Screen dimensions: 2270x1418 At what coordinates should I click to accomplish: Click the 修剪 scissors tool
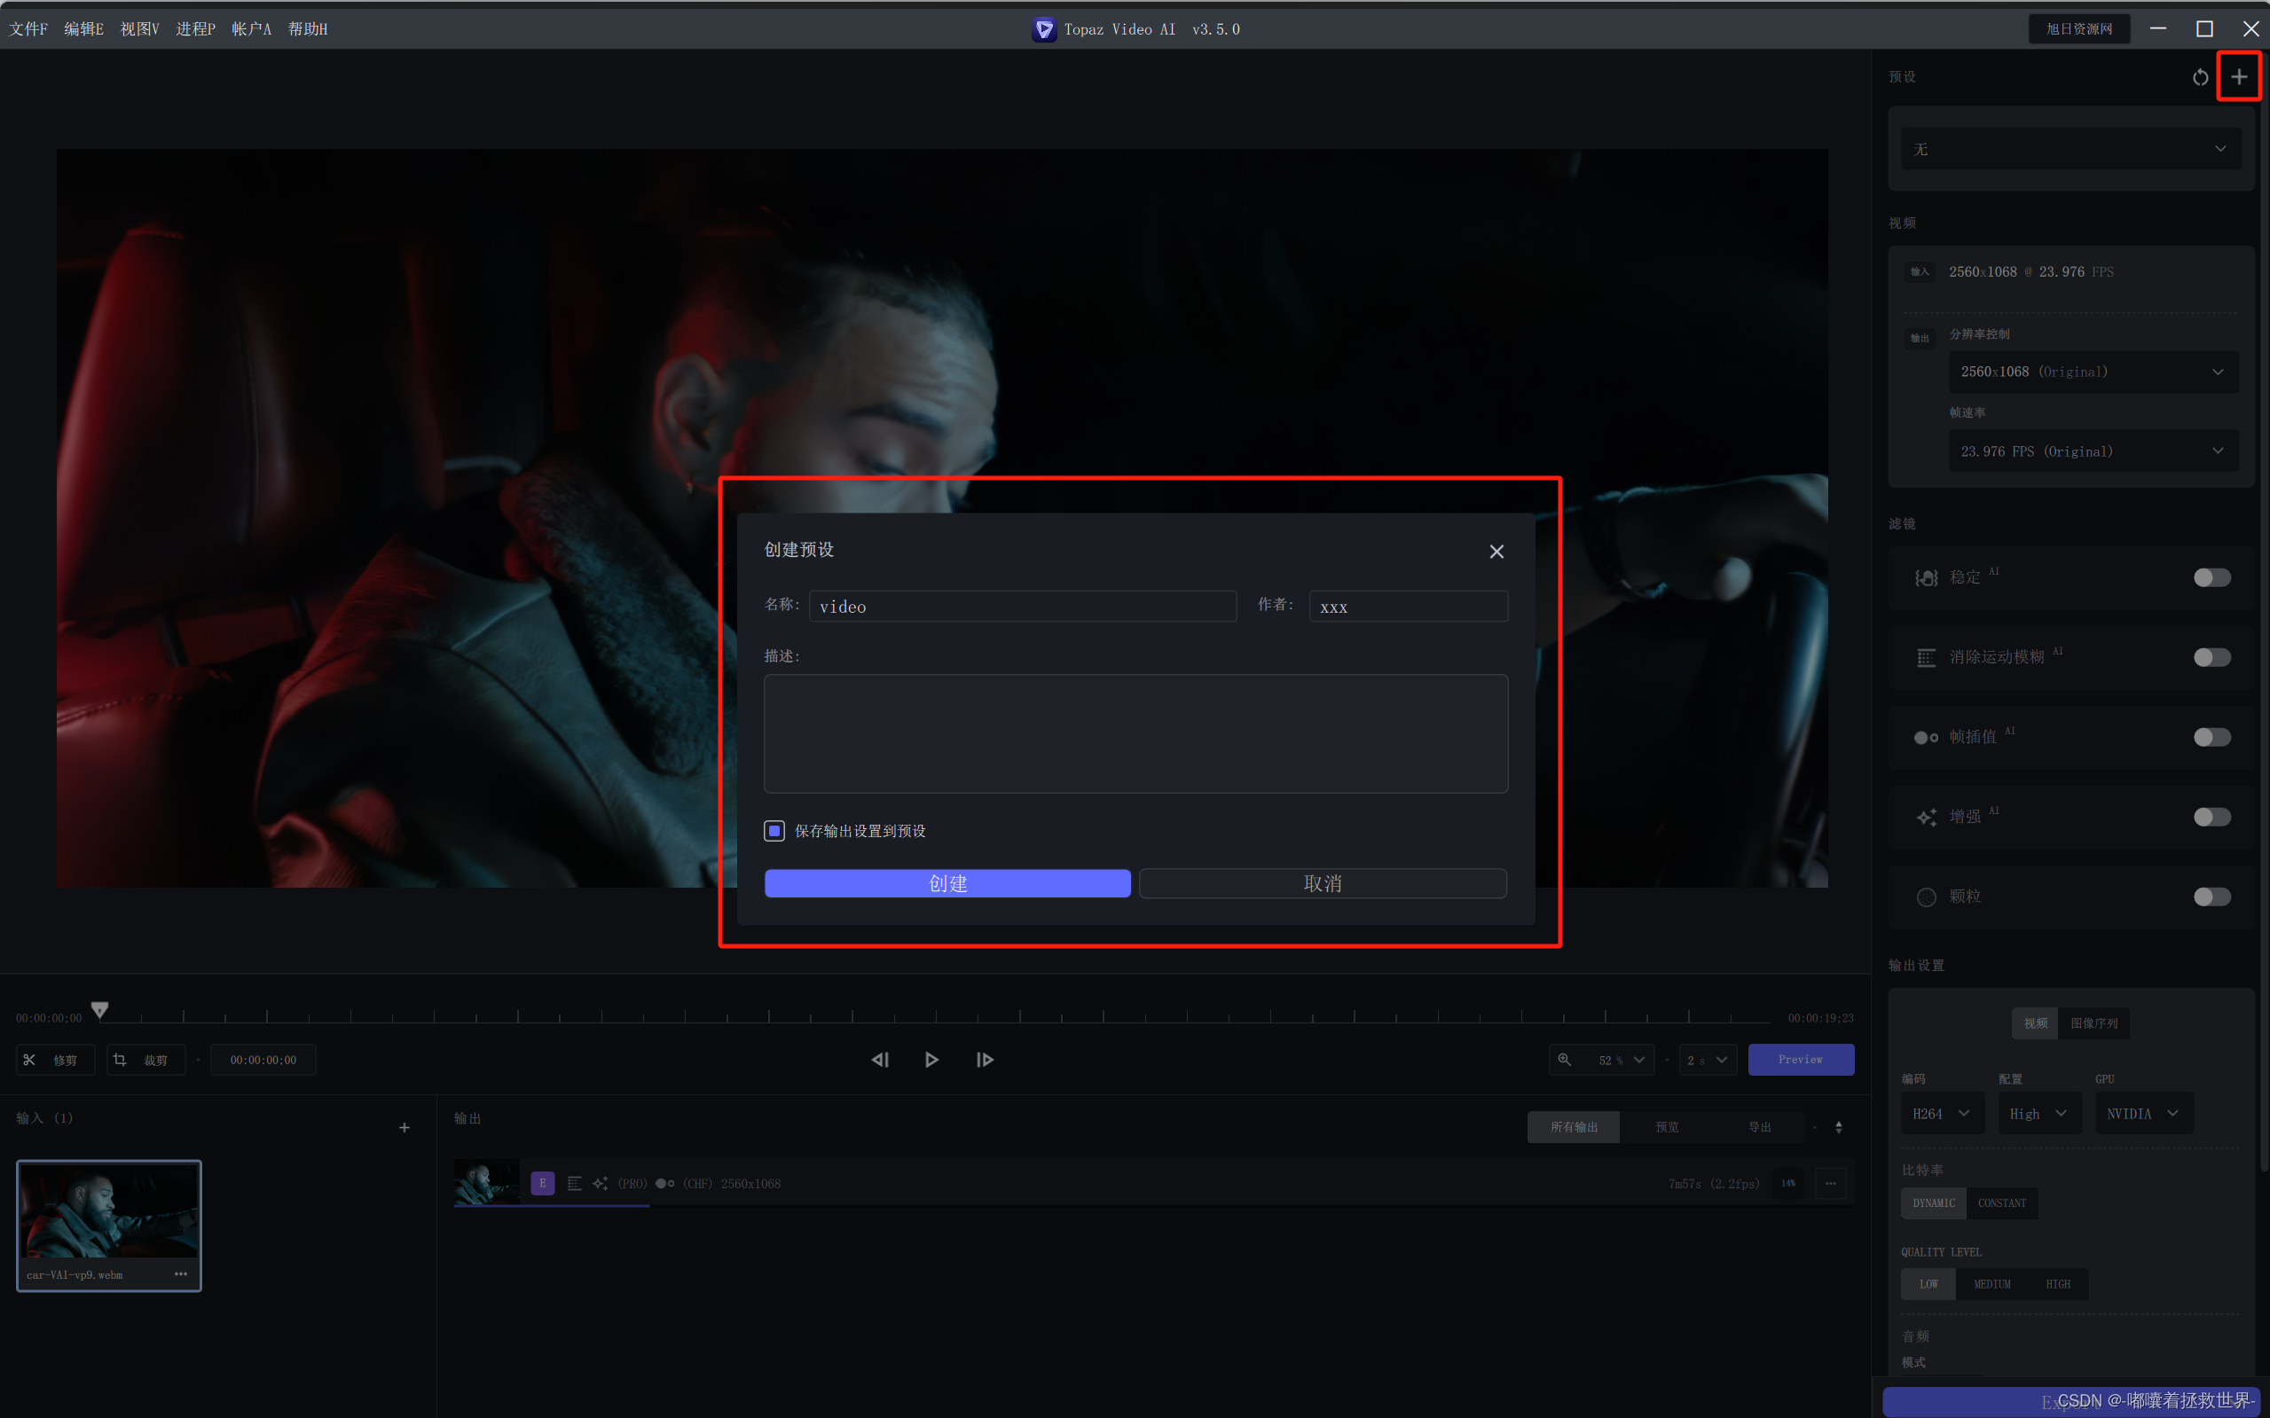pos(54,1060)
